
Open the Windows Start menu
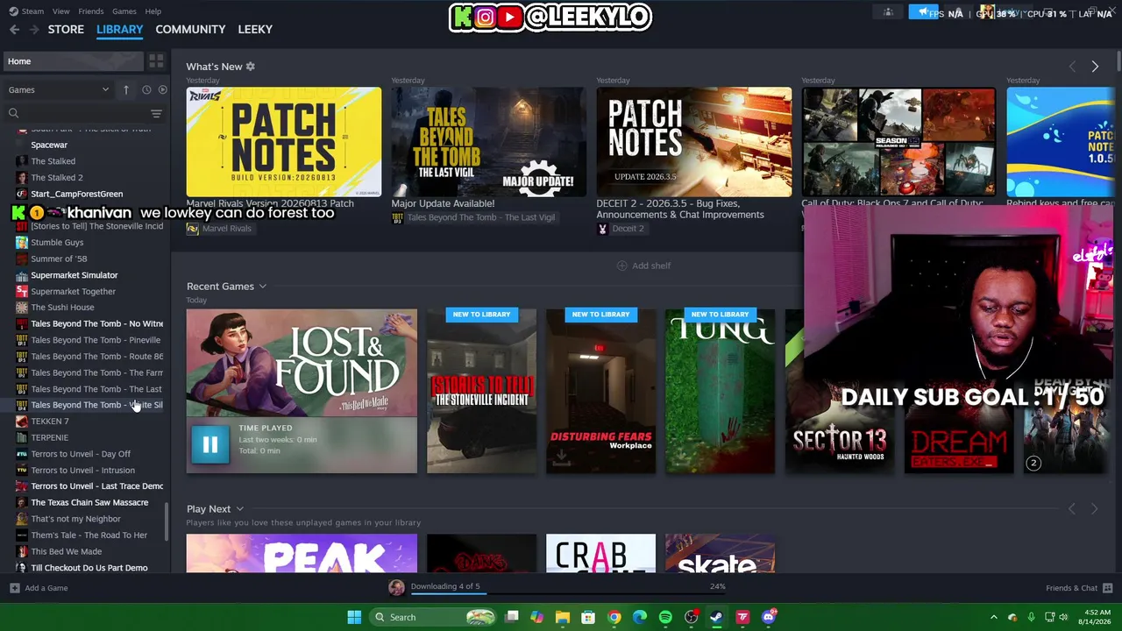click(x=354, y=617)
